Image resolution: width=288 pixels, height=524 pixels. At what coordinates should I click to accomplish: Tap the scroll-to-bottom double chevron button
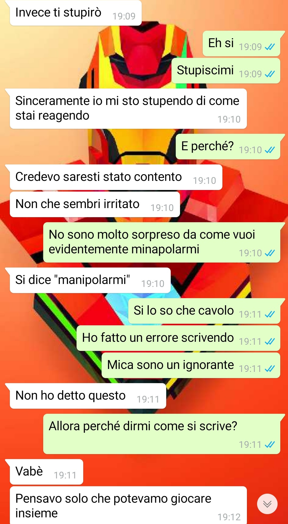[x=267, y=504]
